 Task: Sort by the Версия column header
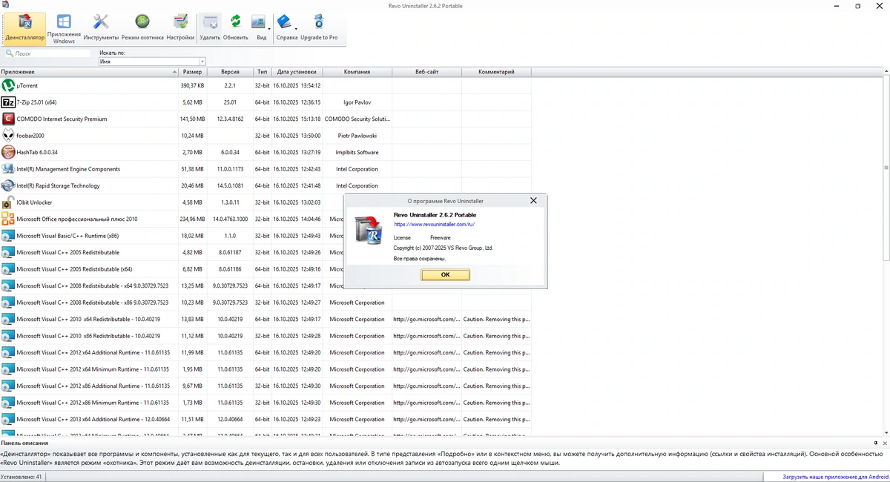tap(230, 72)
